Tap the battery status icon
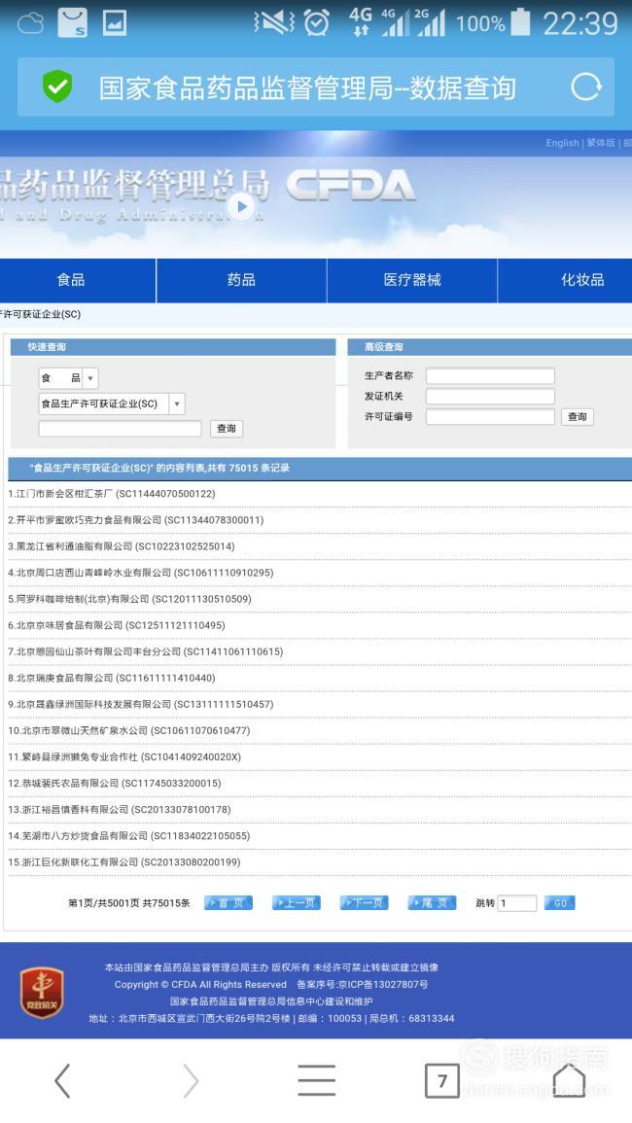Viewport: 632px width, 1123px height. click(521, 22)
